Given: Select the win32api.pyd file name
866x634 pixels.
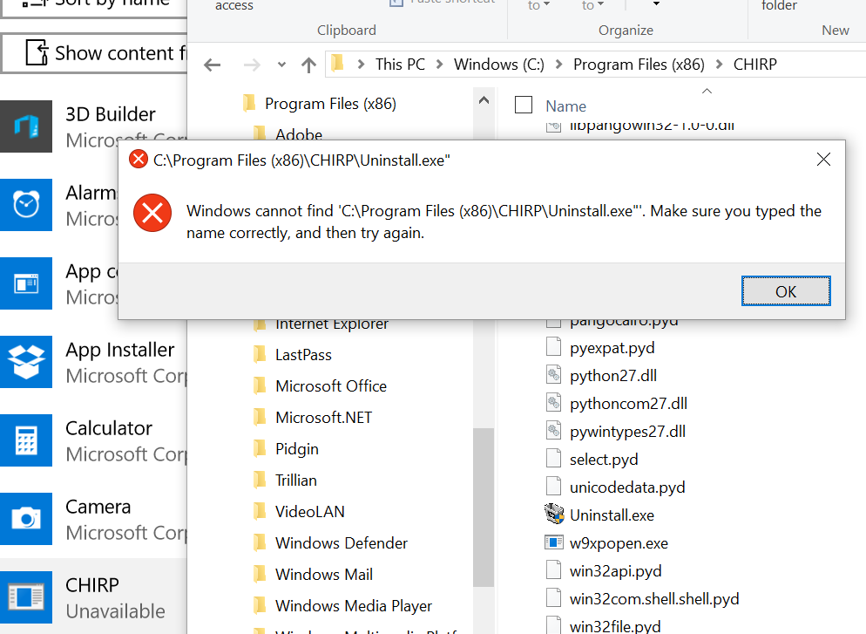Looking at the screenshot, I should (x=615, y=571).
